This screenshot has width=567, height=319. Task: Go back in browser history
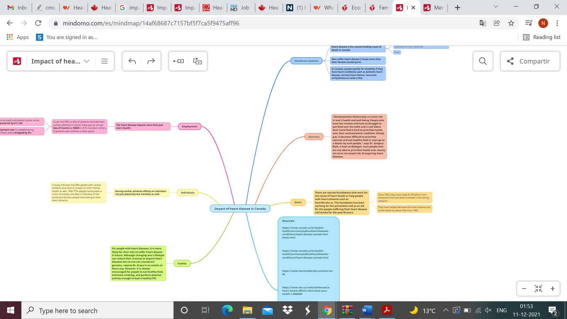coord(10,23)
